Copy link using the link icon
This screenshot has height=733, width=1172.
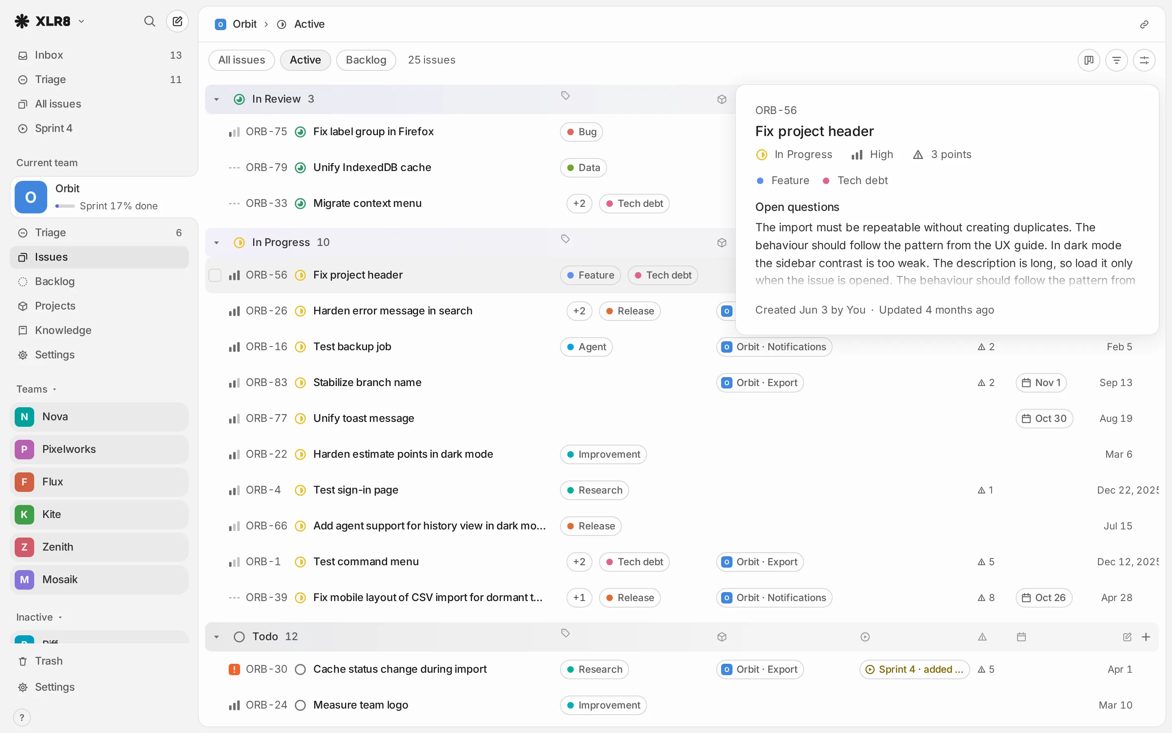(x=1144, y=24)
